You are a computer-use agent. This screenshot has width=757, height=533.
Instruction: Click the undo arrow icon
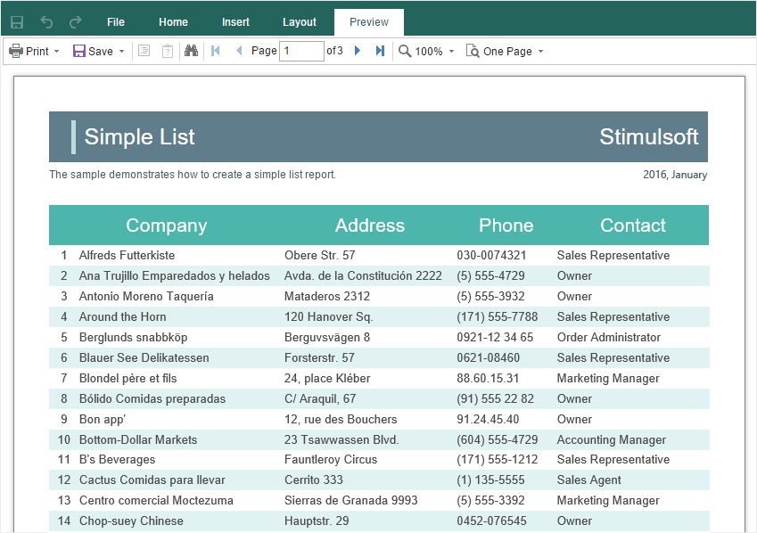pos(46,22)
